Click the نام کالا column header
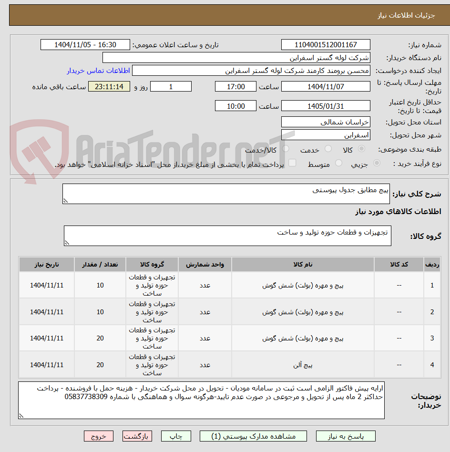The width and height of the screenshot is (450, 452). [303, 264]
